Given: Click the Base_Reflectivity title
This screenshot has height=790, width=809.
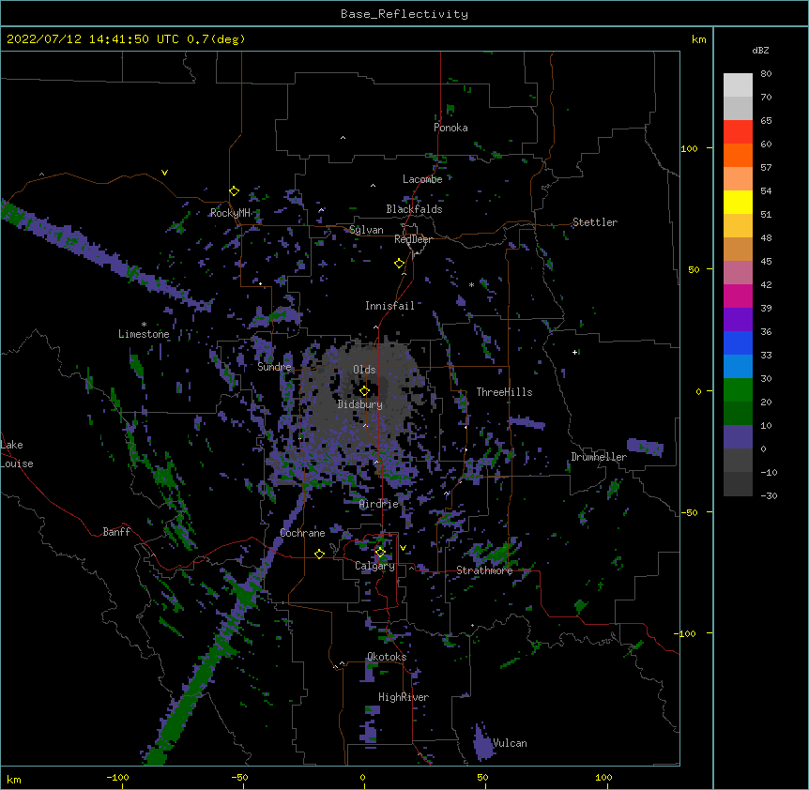Looking at the screenshot, I should coord(404,14).
